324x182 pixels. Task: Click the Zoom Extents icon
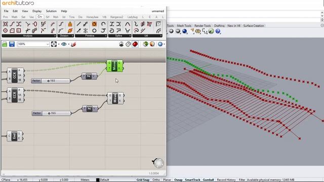[54, 44]
